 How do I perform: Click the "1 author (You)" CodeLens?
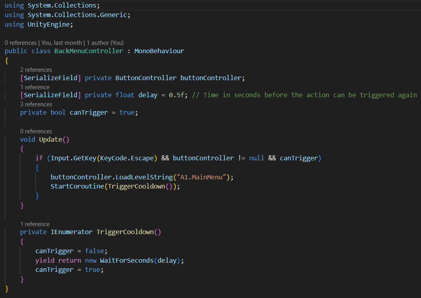[105, 43]
